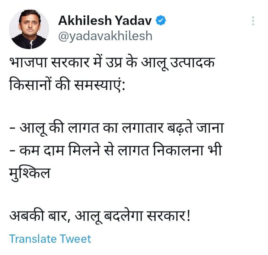Open the three-dot more options menu

click(x=253, y=21)
